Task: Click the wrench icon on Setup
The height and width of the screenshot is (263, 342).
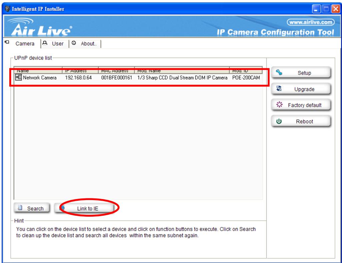Action: click(x=279, y=72)
